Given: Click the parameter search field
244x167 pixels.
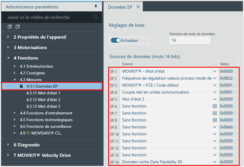Looking at the screenshot, I should (49, 17).
